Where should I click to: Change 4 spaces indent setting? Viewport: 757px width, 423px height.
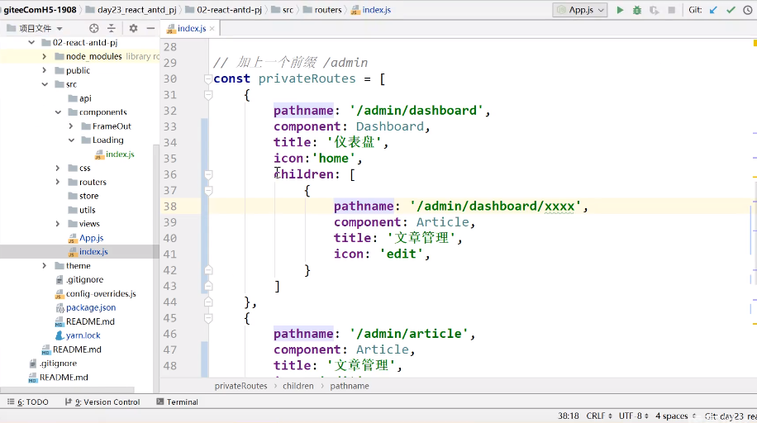(675, 416)
